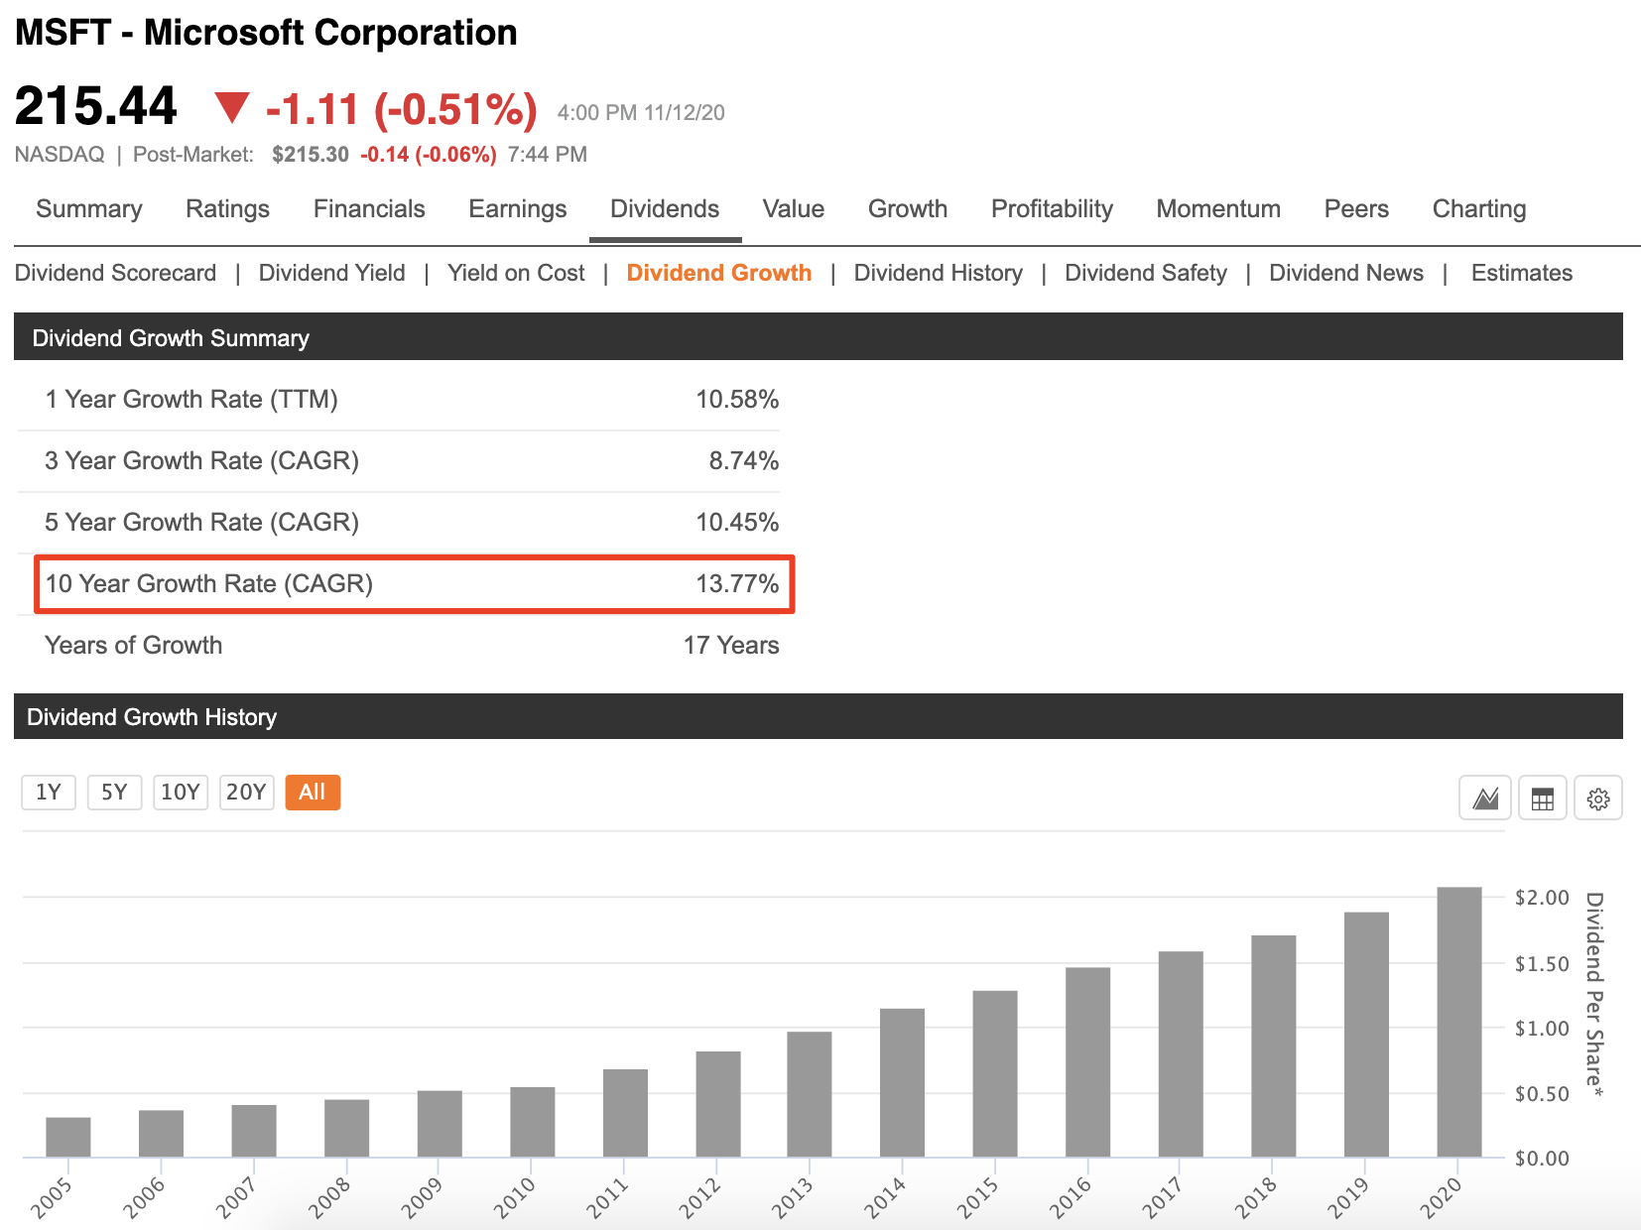Click the 2020 dividend bar
The width and height of the screenshot is (1641, 1230).
pos(1458,1022)
